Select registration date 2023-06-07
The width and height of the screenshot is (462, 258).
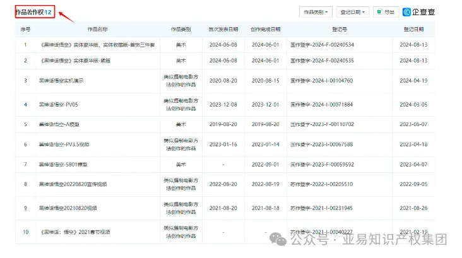tap(413, 124)
